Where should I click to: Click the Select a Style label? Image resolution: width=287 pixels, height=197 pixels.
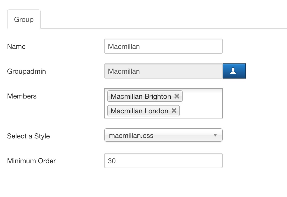[x=28, y=136]
